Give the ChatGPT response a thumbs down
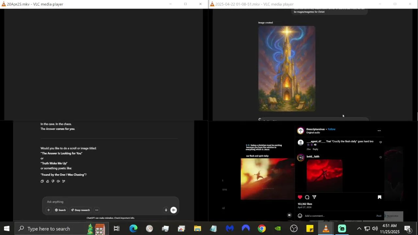The height and width of the screenshot is (235, 418). pyautogui.click(x=53, y=181)
